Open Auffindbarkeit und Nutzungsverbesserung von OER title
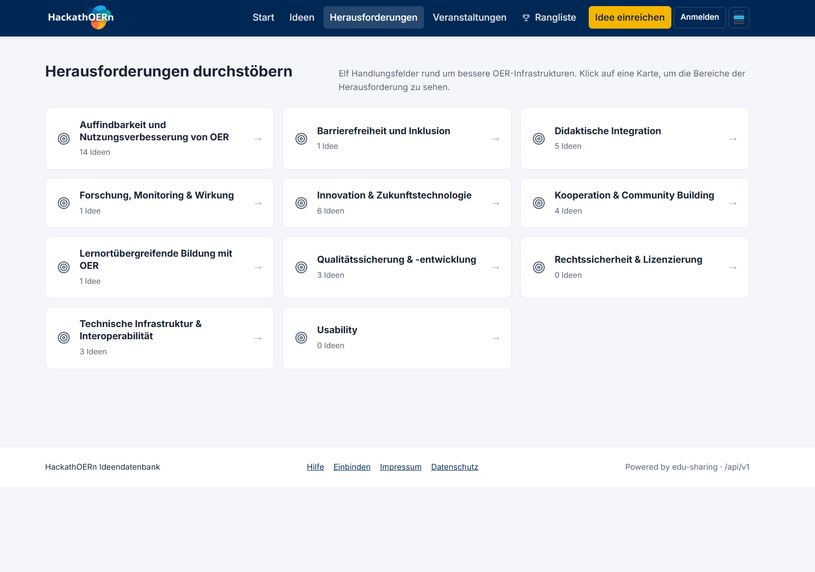The height and width of the screenshot is (572, 815). click(x=154, y=131)
